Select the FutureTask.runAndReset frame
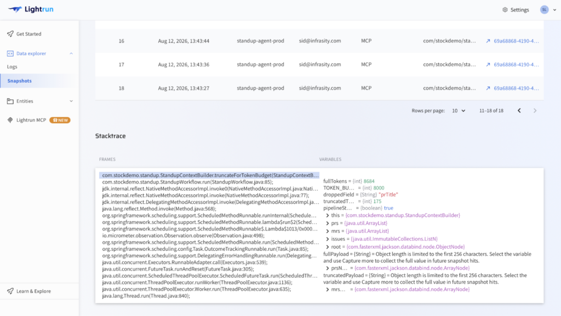 178,269
